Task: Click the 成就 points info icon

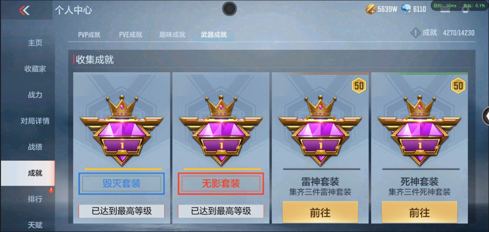Action: coord(415,33)
